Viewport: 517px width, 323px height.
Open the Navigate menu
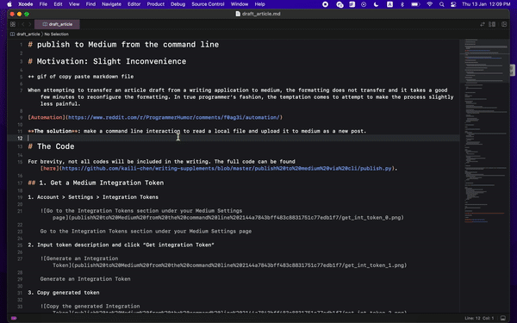click(x=111, y=4)
